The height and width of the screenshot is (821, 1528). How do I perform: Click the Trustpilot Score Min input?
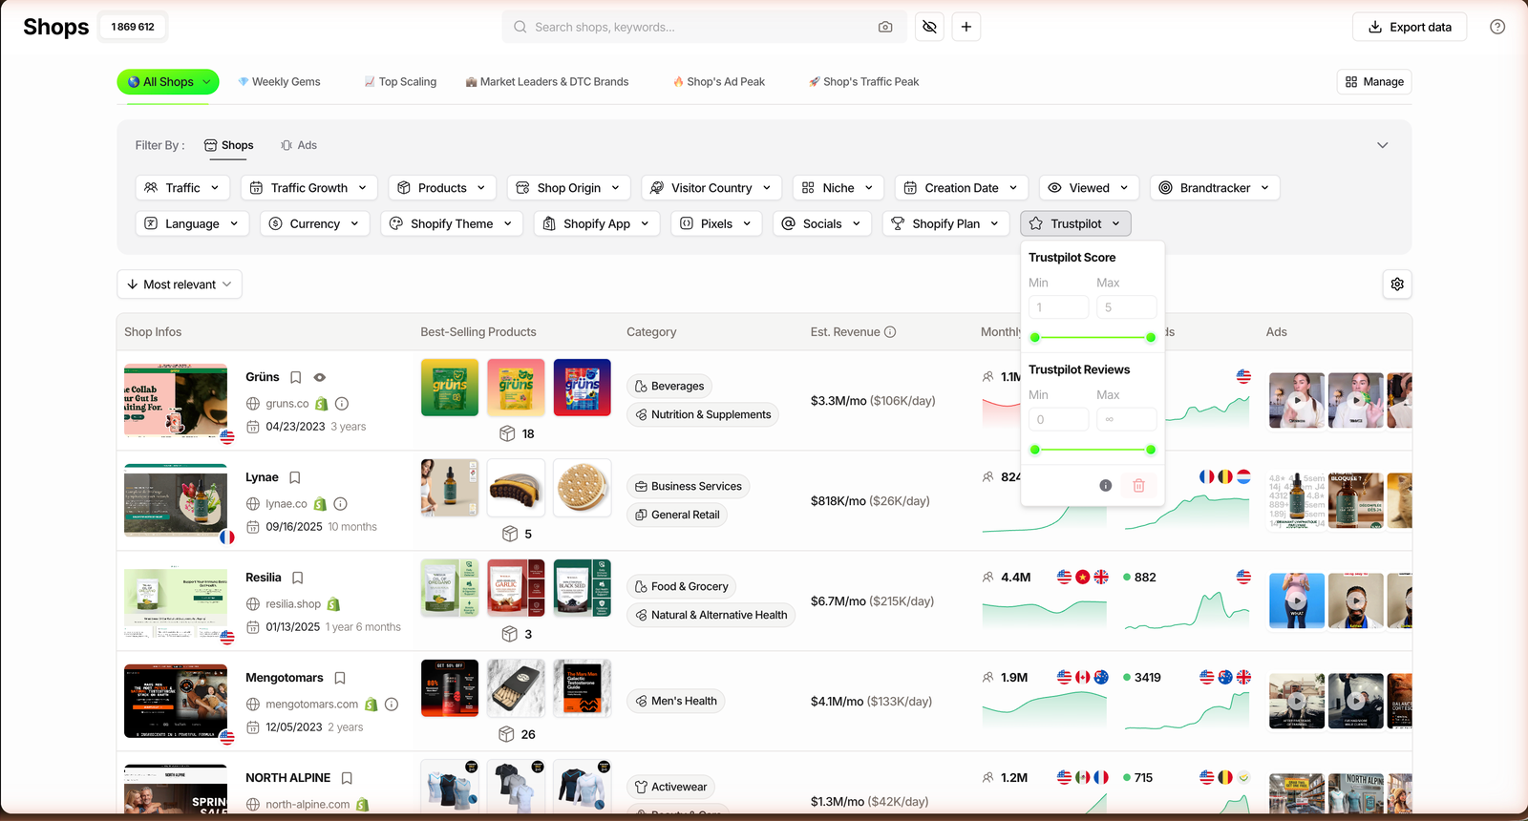pos(1059,307)
